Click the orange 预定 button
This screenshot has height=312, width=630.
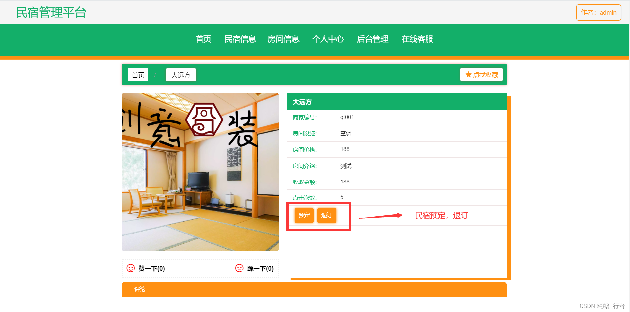click(304, 215)
